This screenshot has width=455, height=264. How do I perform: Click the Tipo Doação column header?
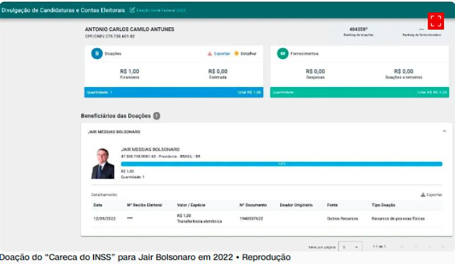click(x=383, y=205)
